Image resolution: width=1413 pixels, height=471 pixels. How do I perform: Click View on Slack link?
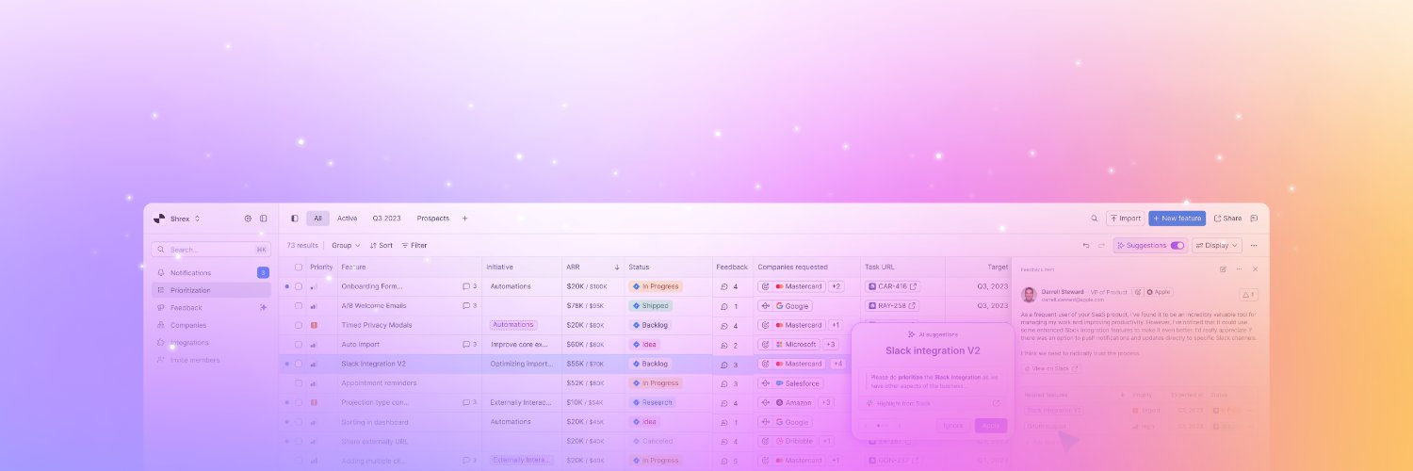click(x=1052, y=368)
